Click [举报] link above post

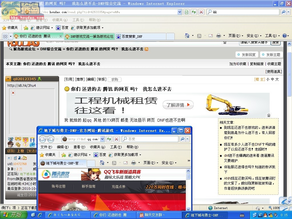coord(102,79)
